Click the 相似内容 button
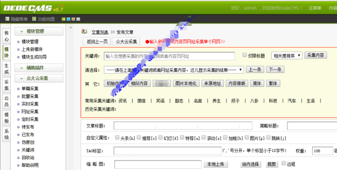Viewport: 337px width, 170px height. click(140, 84)
